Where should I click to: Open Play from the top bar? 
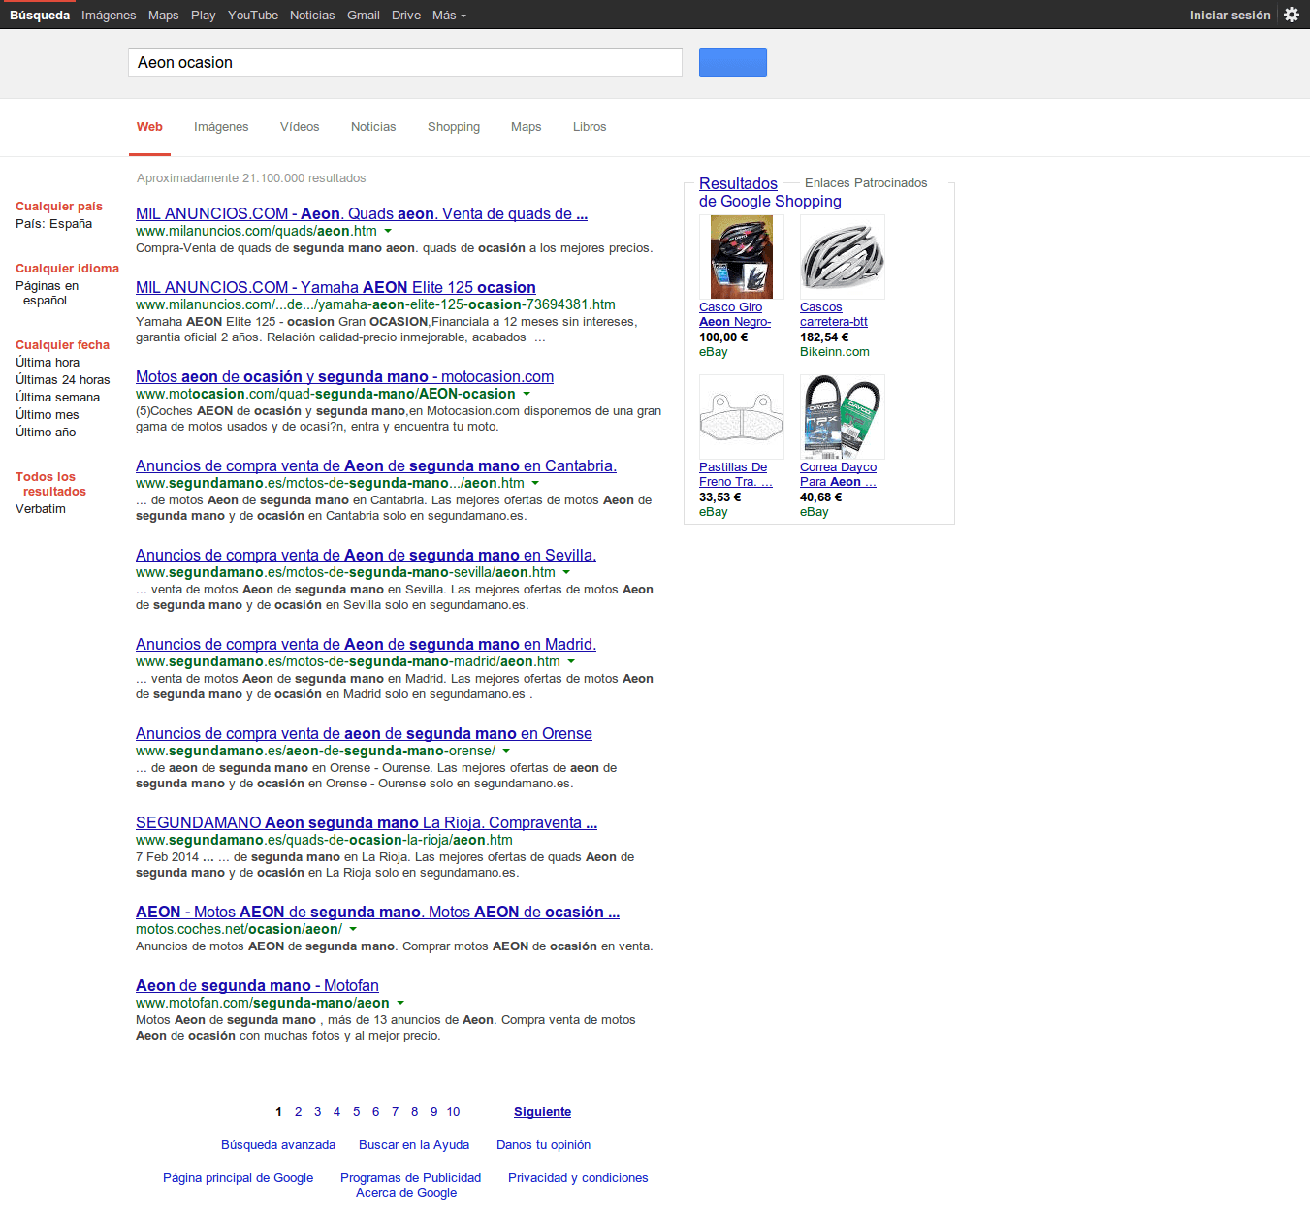(204, 15)
